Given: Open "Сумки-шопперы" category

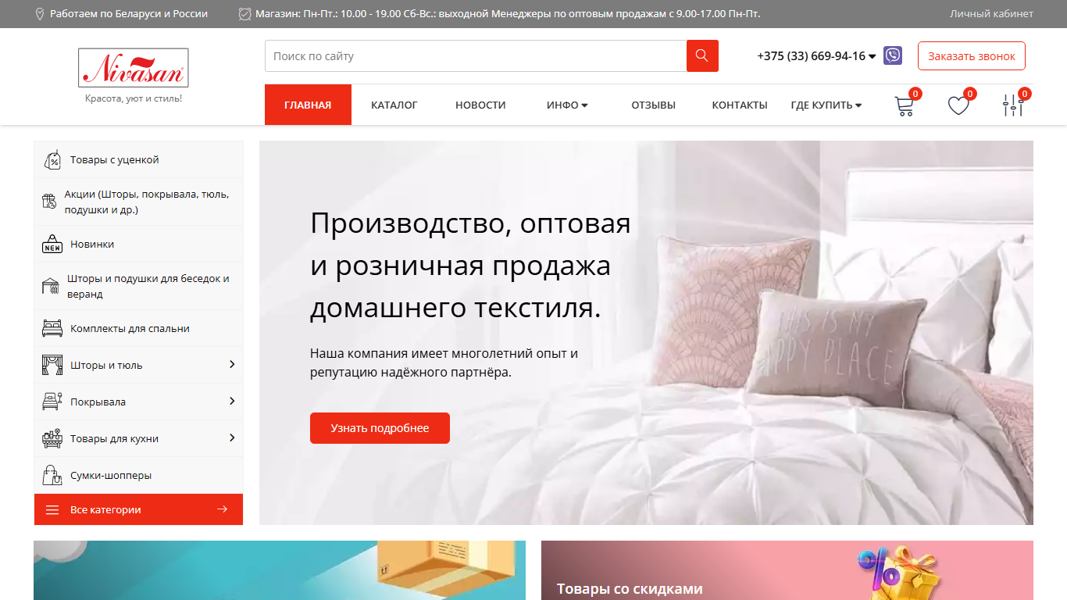Looking at the screenshot, I should [x=138, y=475].
